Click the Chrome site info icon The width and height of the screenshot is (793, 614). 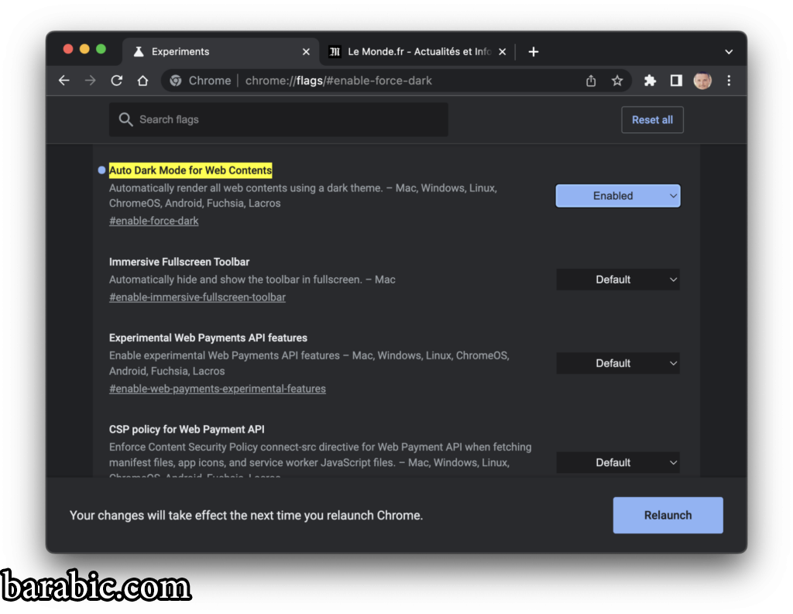point(176,81)
